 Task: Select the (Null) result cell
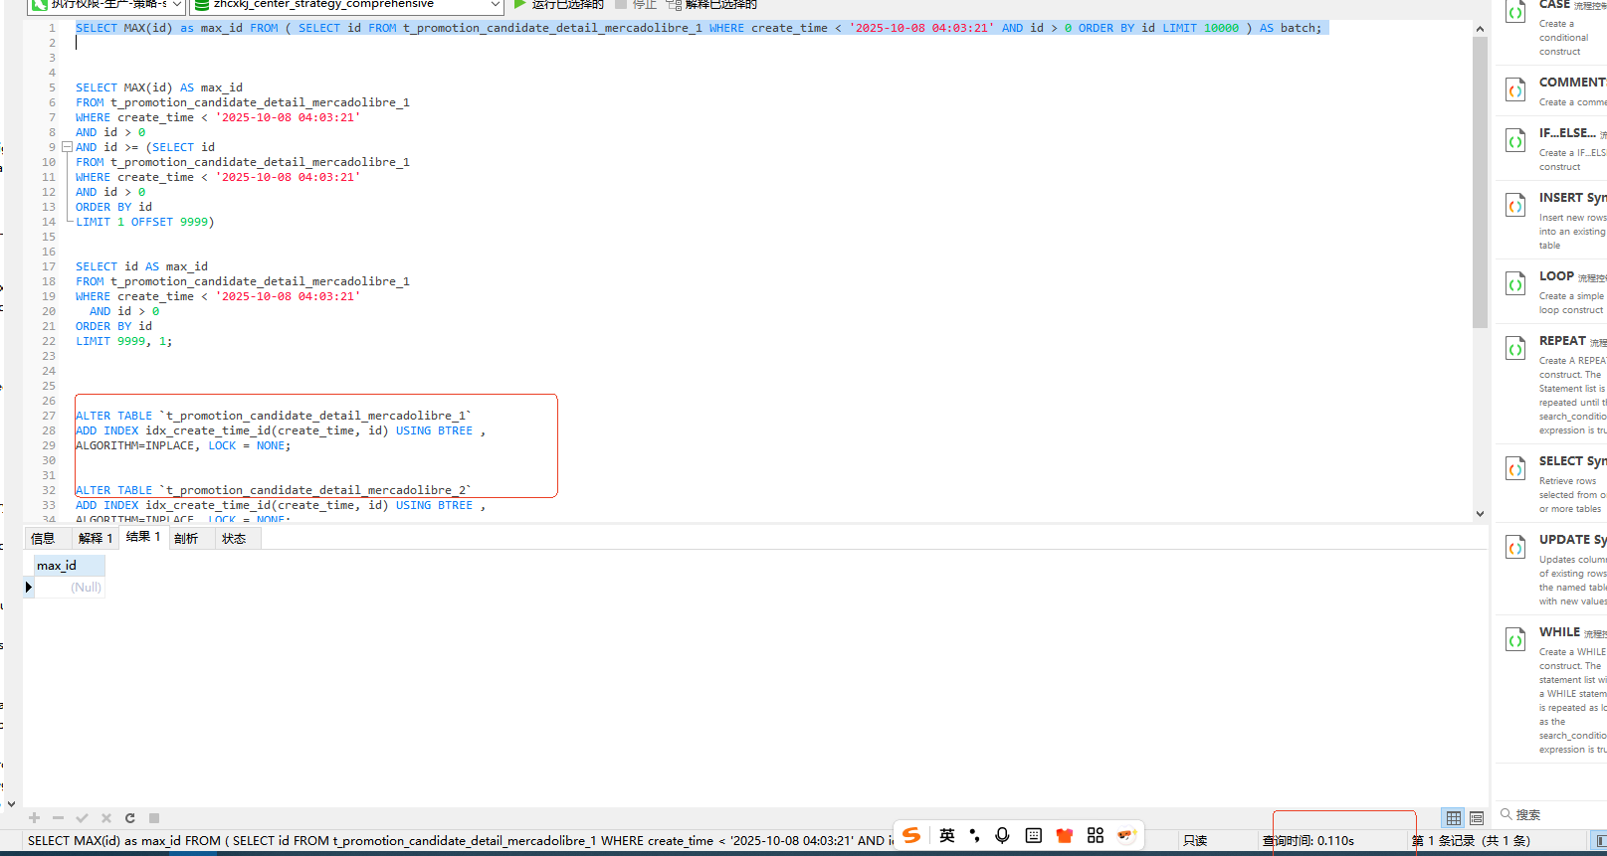tap(69, 588)
